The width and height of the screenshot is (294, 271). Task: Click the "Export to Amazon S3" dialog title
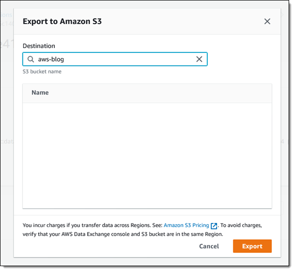[62, 22]
